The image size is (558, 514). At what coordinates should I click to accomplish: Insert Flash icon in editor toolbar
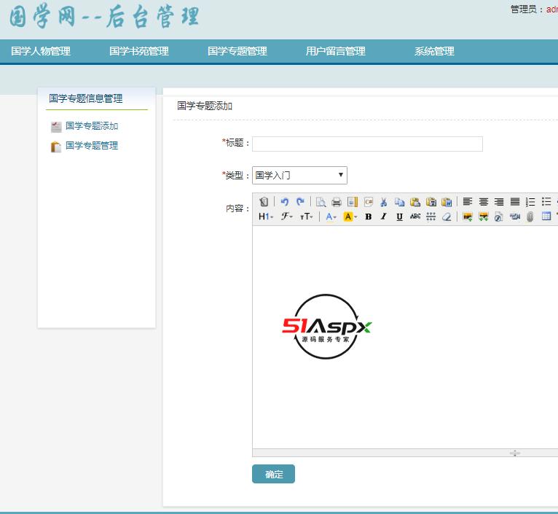499,217
